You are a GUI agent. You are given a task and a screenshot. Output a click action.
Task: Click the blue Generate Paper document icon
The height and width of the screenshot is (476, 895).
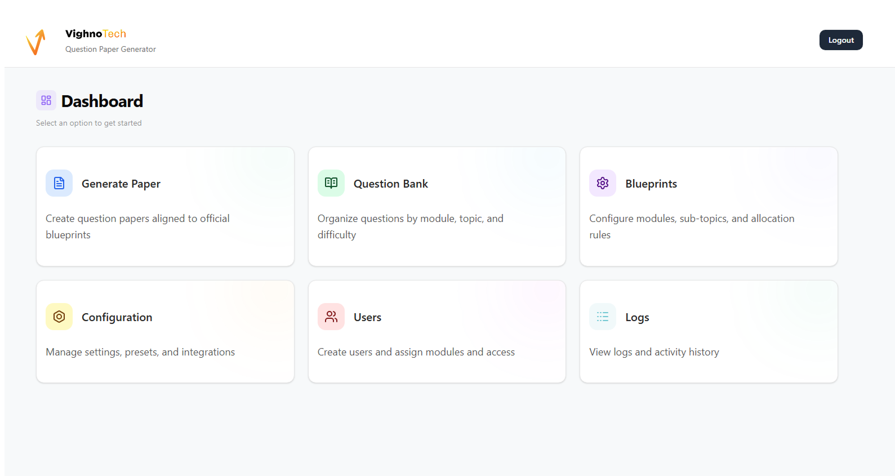click(59, 183)
